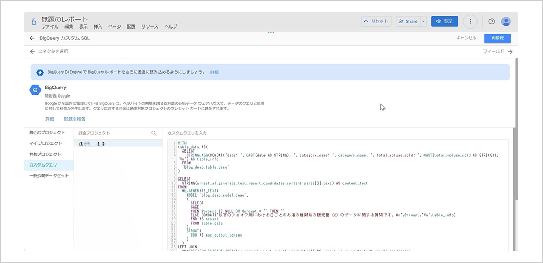Click the 800 AS max_output_tokens line
The height and width of the screenshot is (263, 543).
(x=216, y=235)
